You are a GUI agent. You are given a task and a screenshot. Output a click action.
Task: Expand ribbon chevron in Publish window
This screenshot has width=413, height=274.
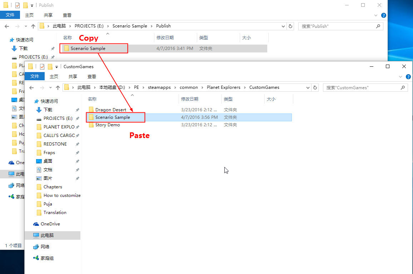pyautogui.click(x=376, y=15)
